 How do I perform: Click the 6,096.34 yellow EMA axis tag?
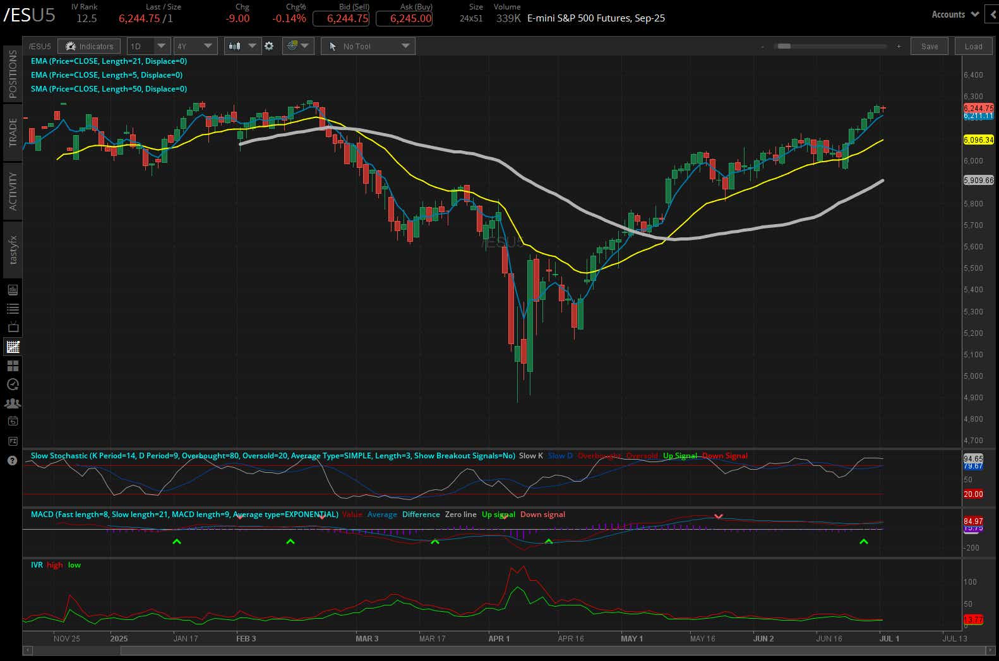[x=978, y=140]
